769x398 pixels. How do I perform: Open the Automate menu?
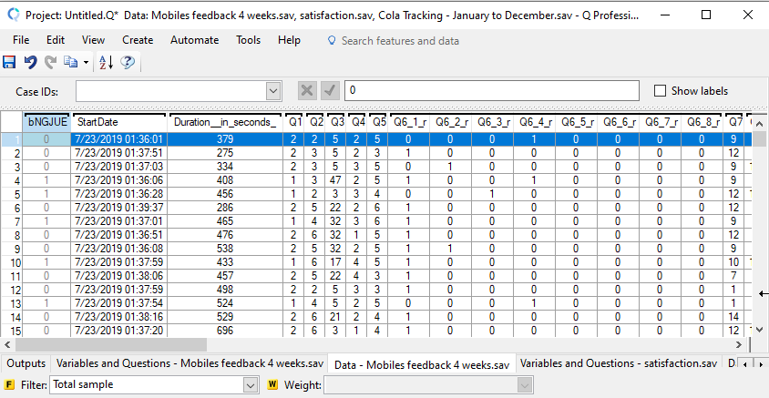194,40
